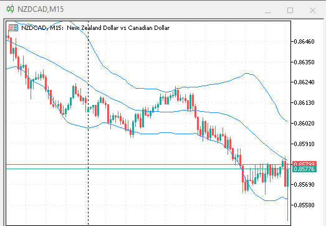This screenshot has width=326, height=226.
Task: Click the 0.86460 price scale label
Action: pyautogui.click(x=304, y=41)
